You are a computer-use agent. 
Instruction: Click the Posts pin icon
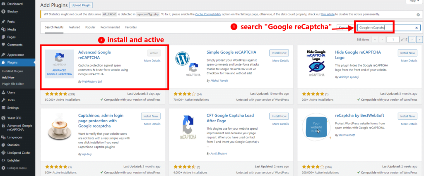point(3,21)
